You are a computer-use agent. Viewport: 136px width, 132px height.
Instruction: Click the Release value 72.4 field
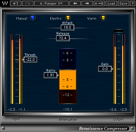tap(63, 38)
